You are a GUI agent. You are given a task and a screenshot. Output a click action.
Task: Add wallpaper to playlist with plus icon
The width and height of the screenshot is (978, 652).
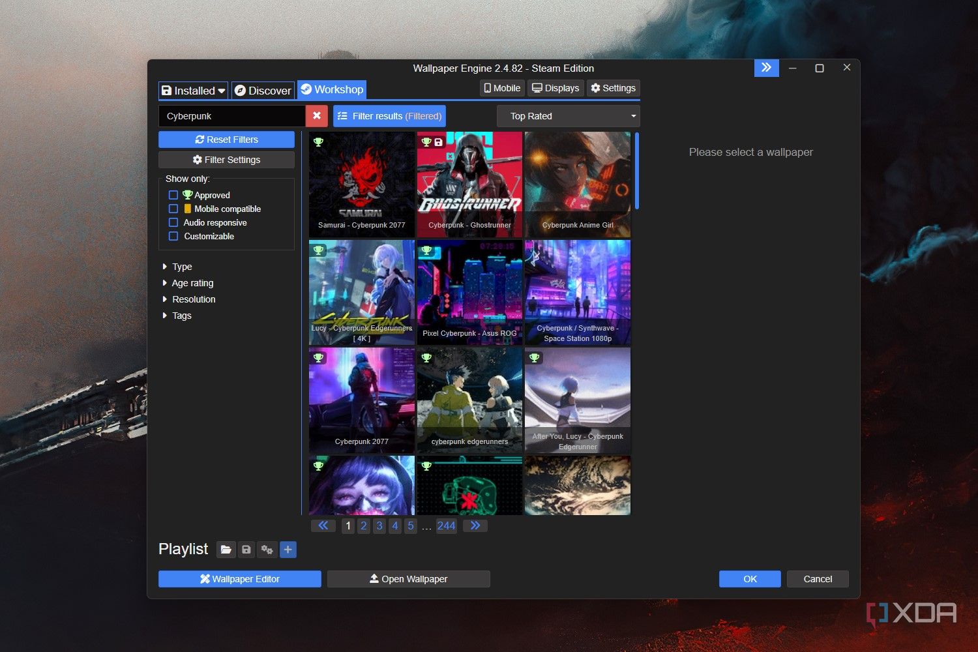(x=288, y=550)
